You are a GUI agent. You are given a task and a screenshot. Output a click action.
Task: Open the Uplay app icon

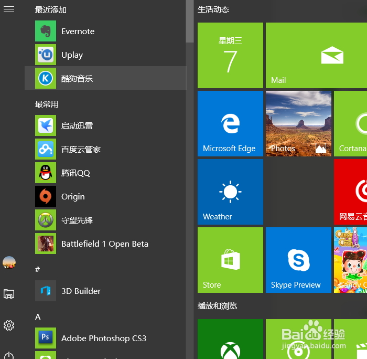click(x=46, y=55)
